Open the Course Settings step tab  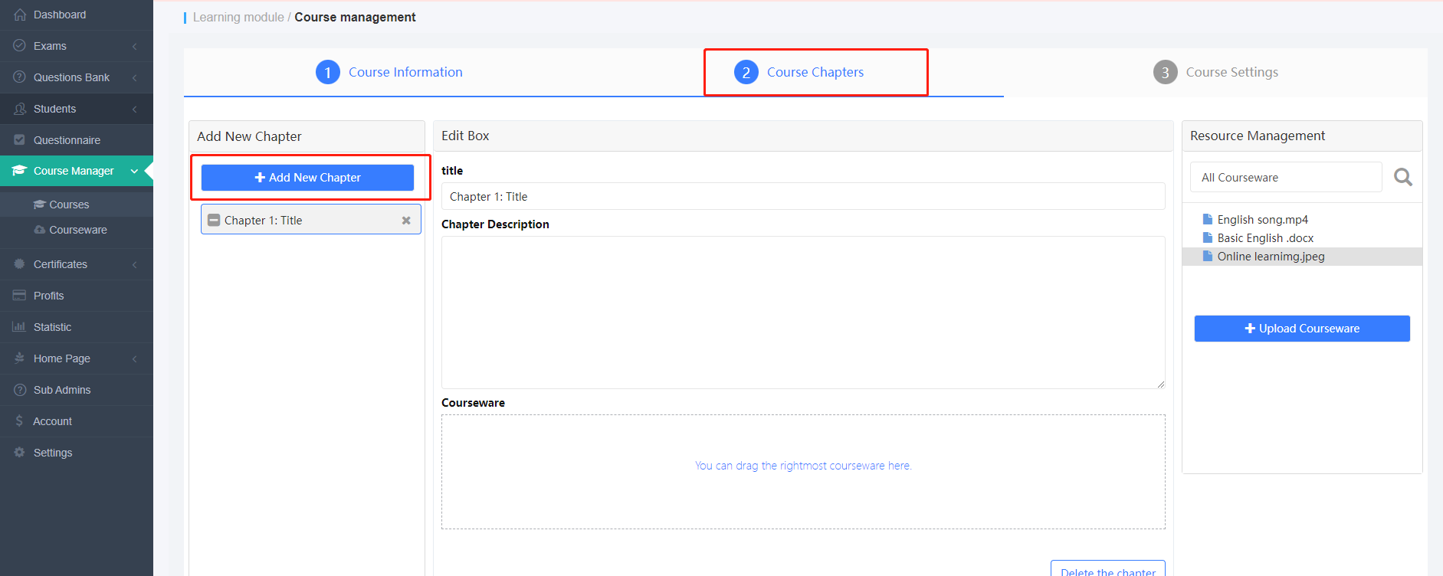pos(1216,72)
